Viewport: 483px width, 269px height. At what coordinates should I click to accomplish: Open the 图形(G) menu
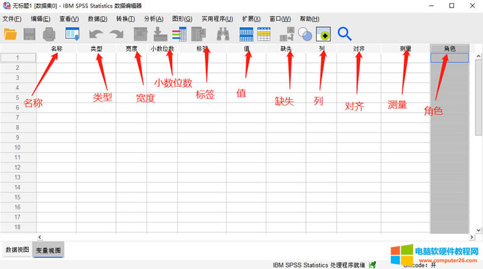[x=182, y=19]
